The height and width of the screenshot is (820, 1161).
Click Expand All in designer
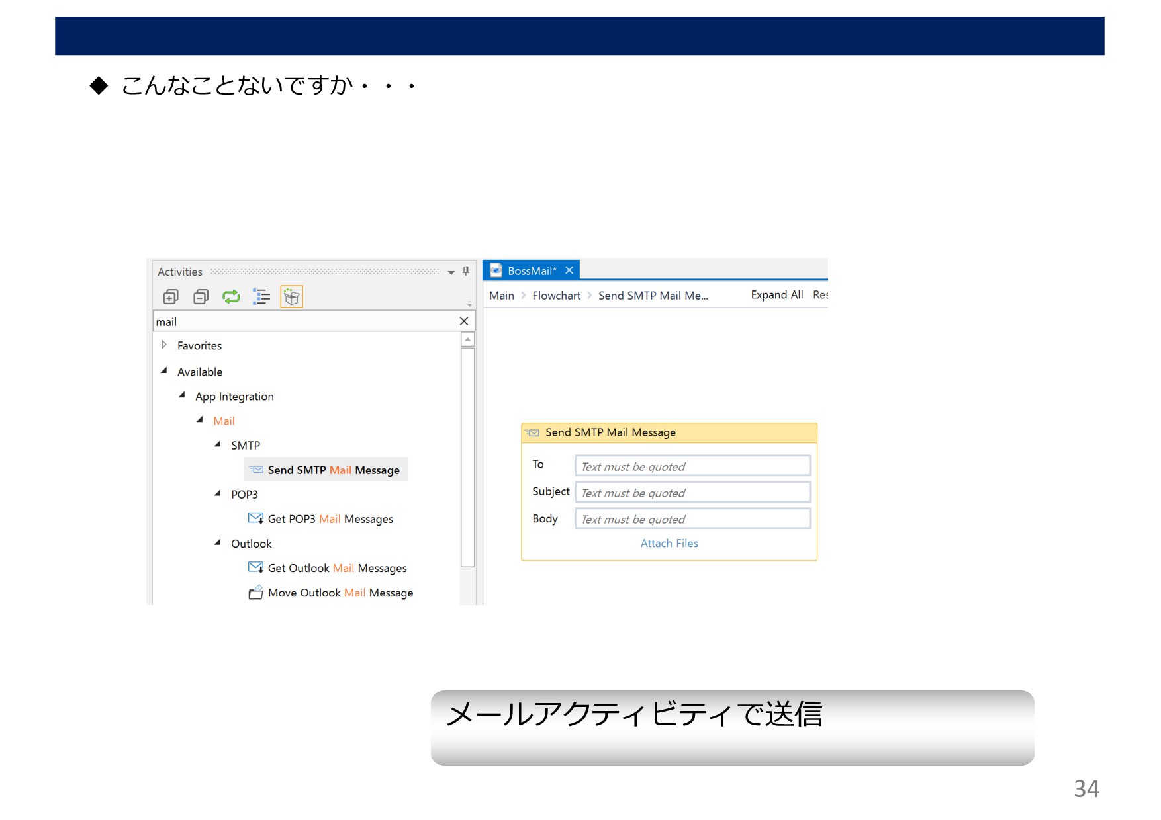click(777, 295)
